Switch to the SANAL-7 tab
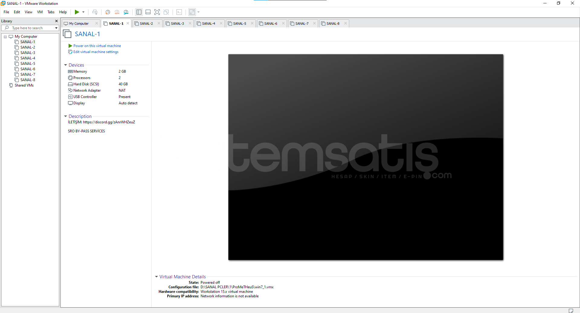The image size is (580, 313). [x=302, y=24]
